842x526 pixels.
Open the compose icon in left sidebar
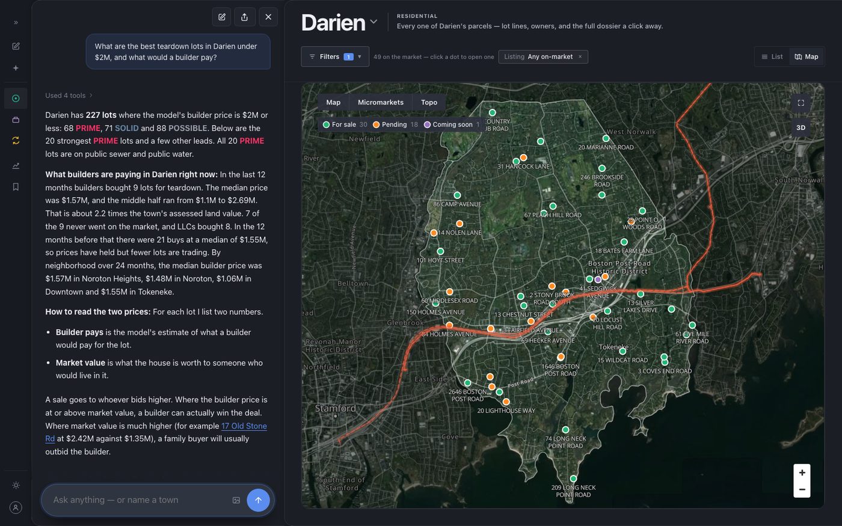click(16, 46)
